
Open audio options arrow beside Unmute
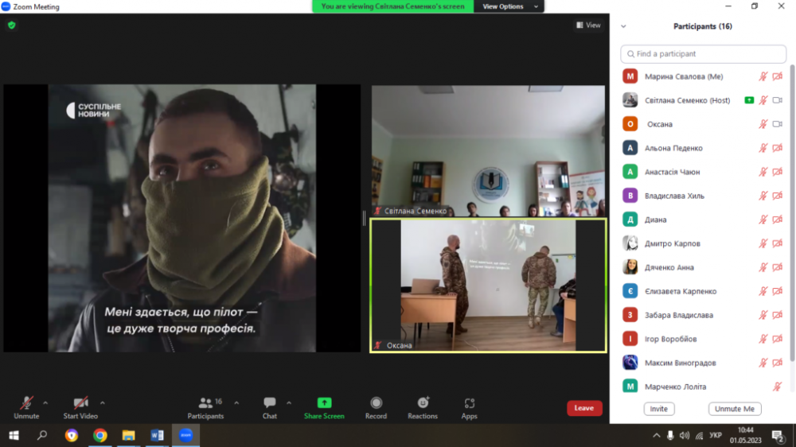coord(45,403)
